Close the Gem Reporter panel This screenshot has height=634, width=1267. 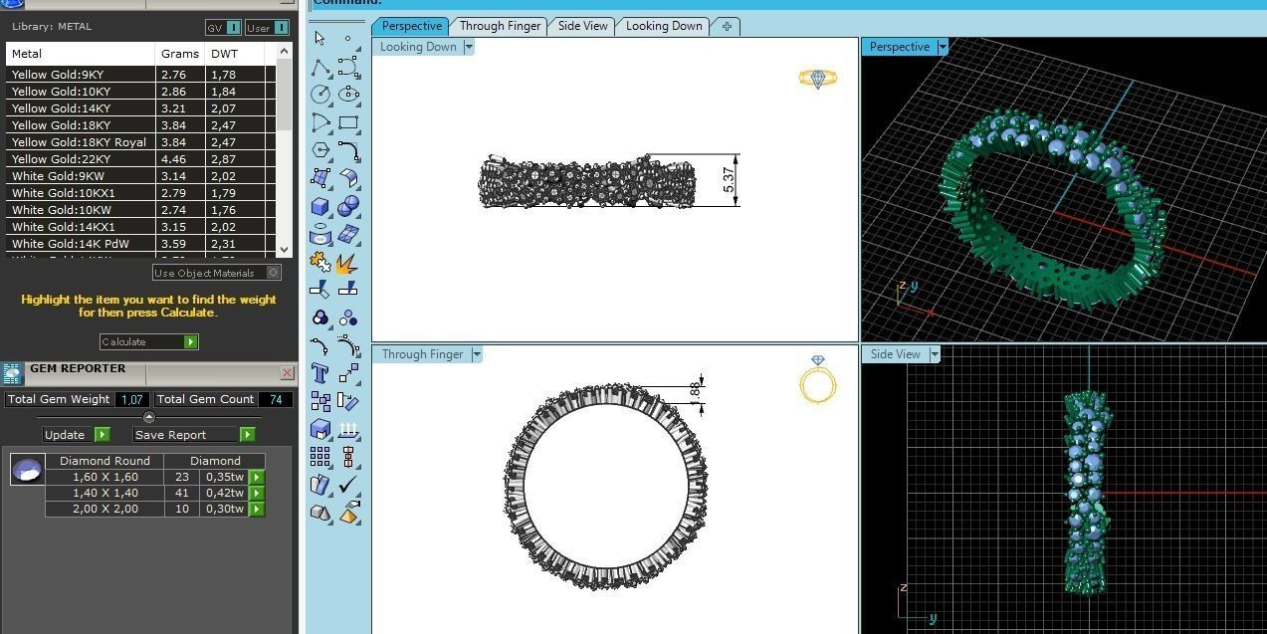click(287, 373)
